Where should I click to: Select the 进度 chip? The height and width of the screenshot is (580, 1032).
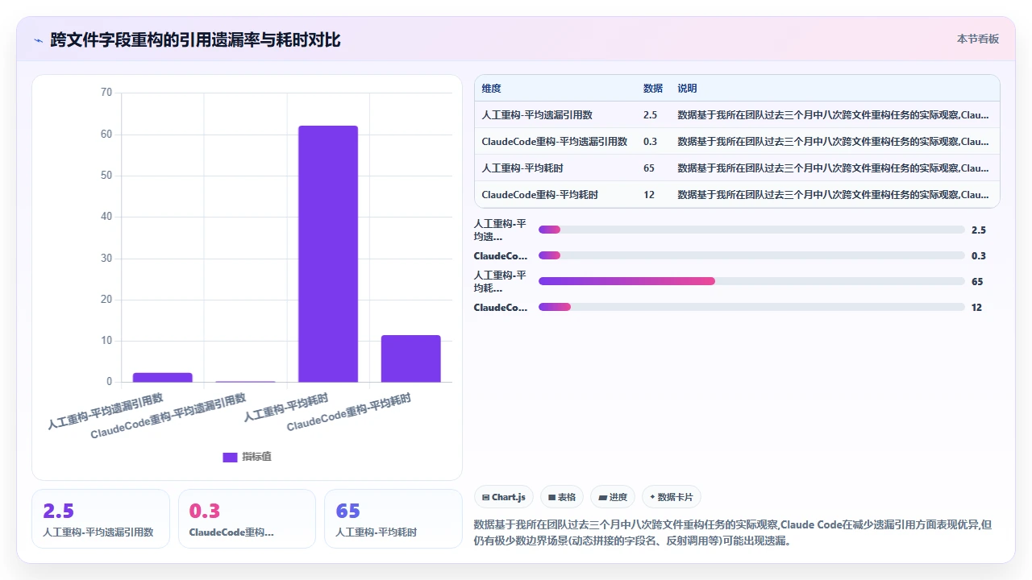[613, 497]
